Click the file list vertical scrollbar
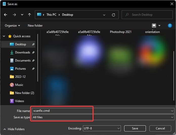Viewport: 176px width, 135px height. [174, 76]
